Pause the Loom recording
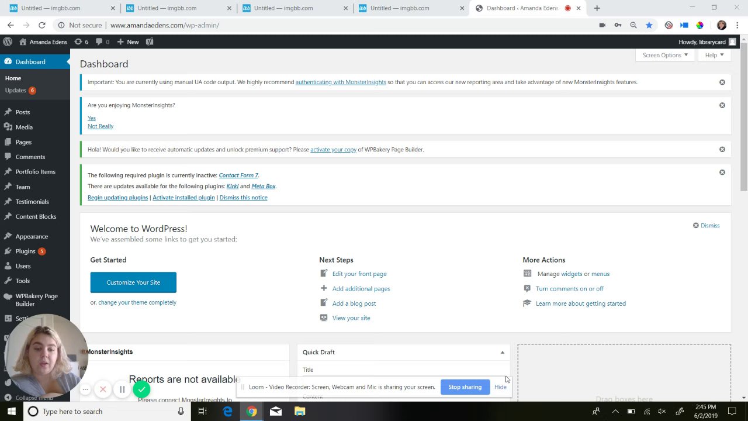The image size is (748, 421). tap(122, 389)
